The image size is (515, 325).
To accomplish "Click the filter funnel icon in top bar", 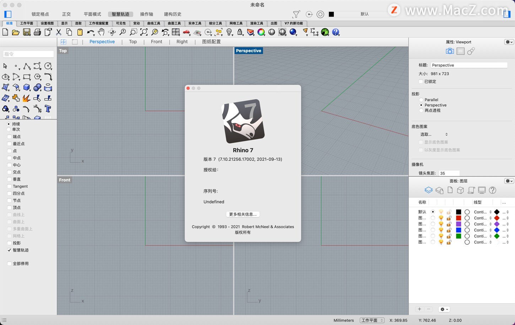I will pos(296,14).
